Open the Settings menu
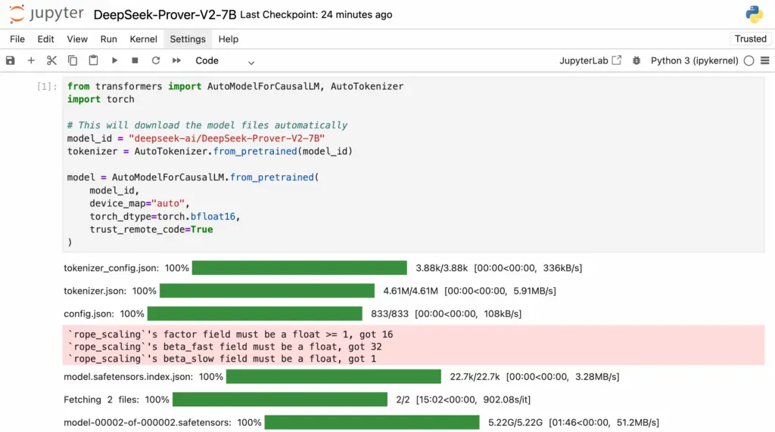The width and height of the screenshot is (775, 432). [x=188, y=39]
